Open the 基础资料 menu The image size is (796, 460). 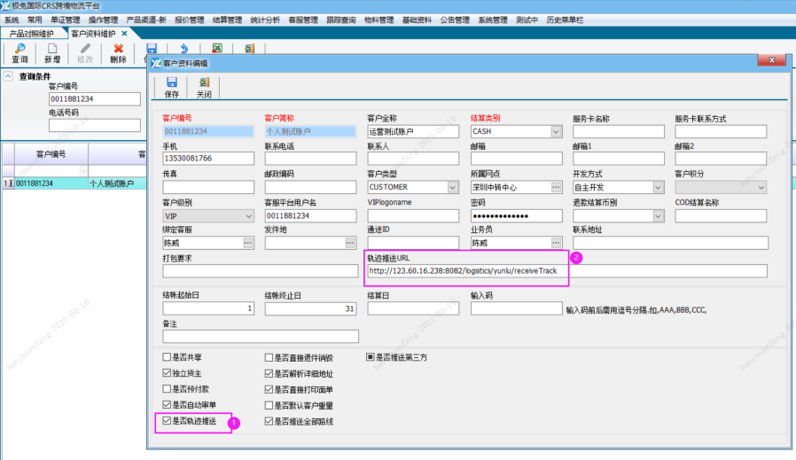coord(417,19)
